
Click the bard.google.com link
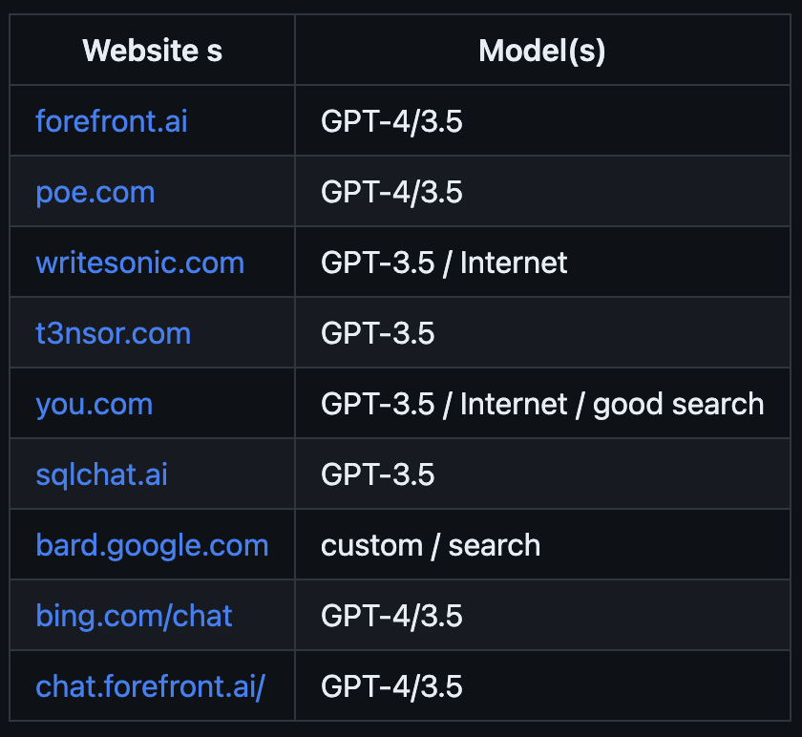(153, 545)
